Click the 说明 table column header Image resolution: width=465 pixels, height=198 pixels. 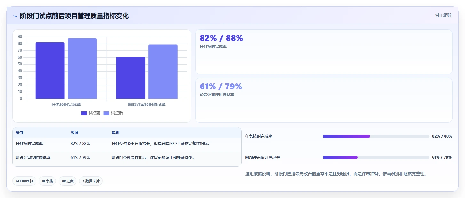click(116, 133)
